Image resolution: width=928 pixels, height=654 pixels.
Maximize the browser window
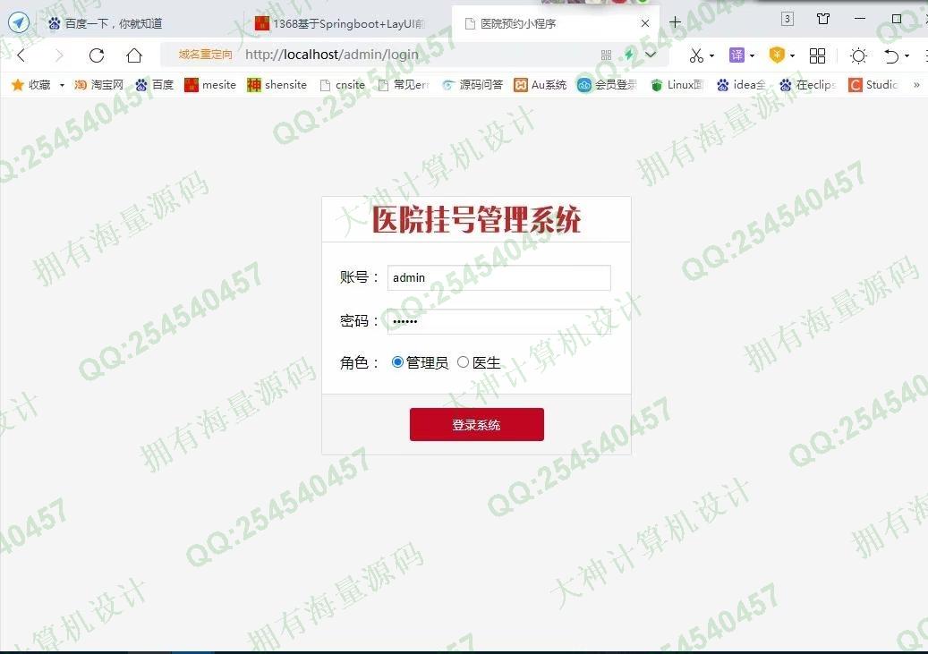click(x=897, y=19)
